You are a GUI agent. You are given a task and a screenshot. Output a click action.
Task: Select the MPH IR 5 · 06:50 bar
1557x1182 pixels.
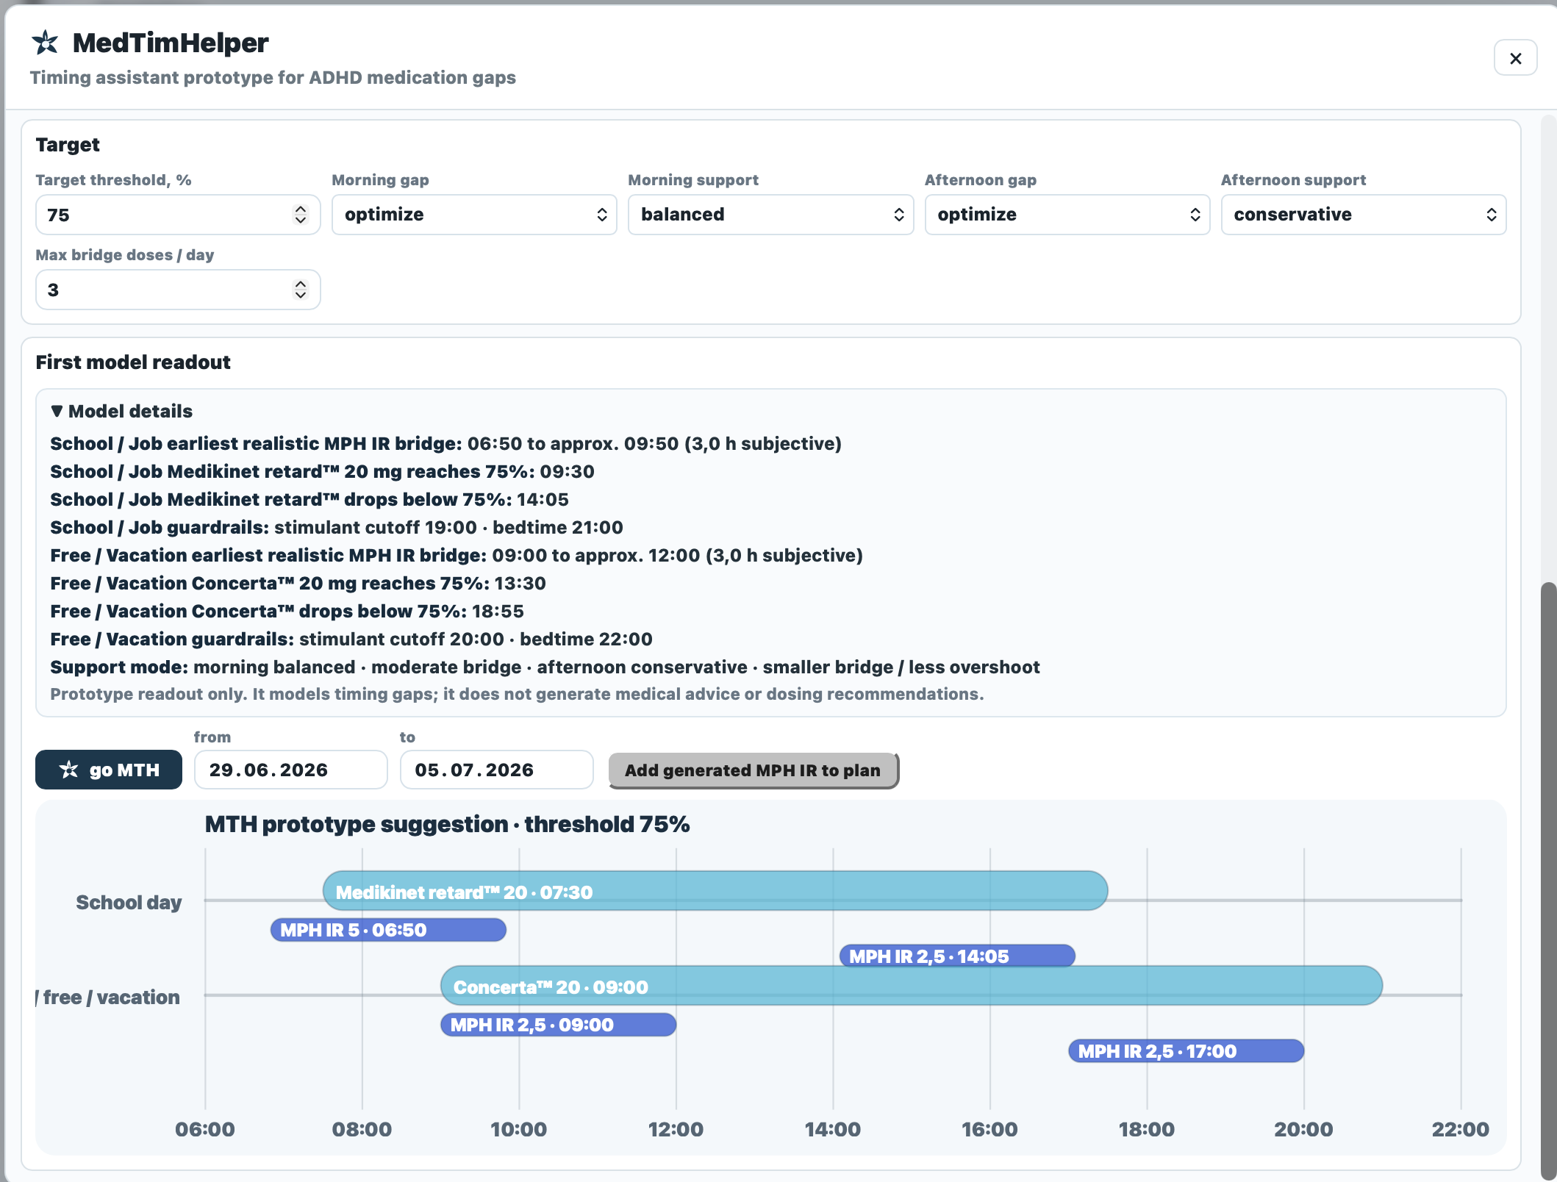pyautogui.click(x=388, y=930)
